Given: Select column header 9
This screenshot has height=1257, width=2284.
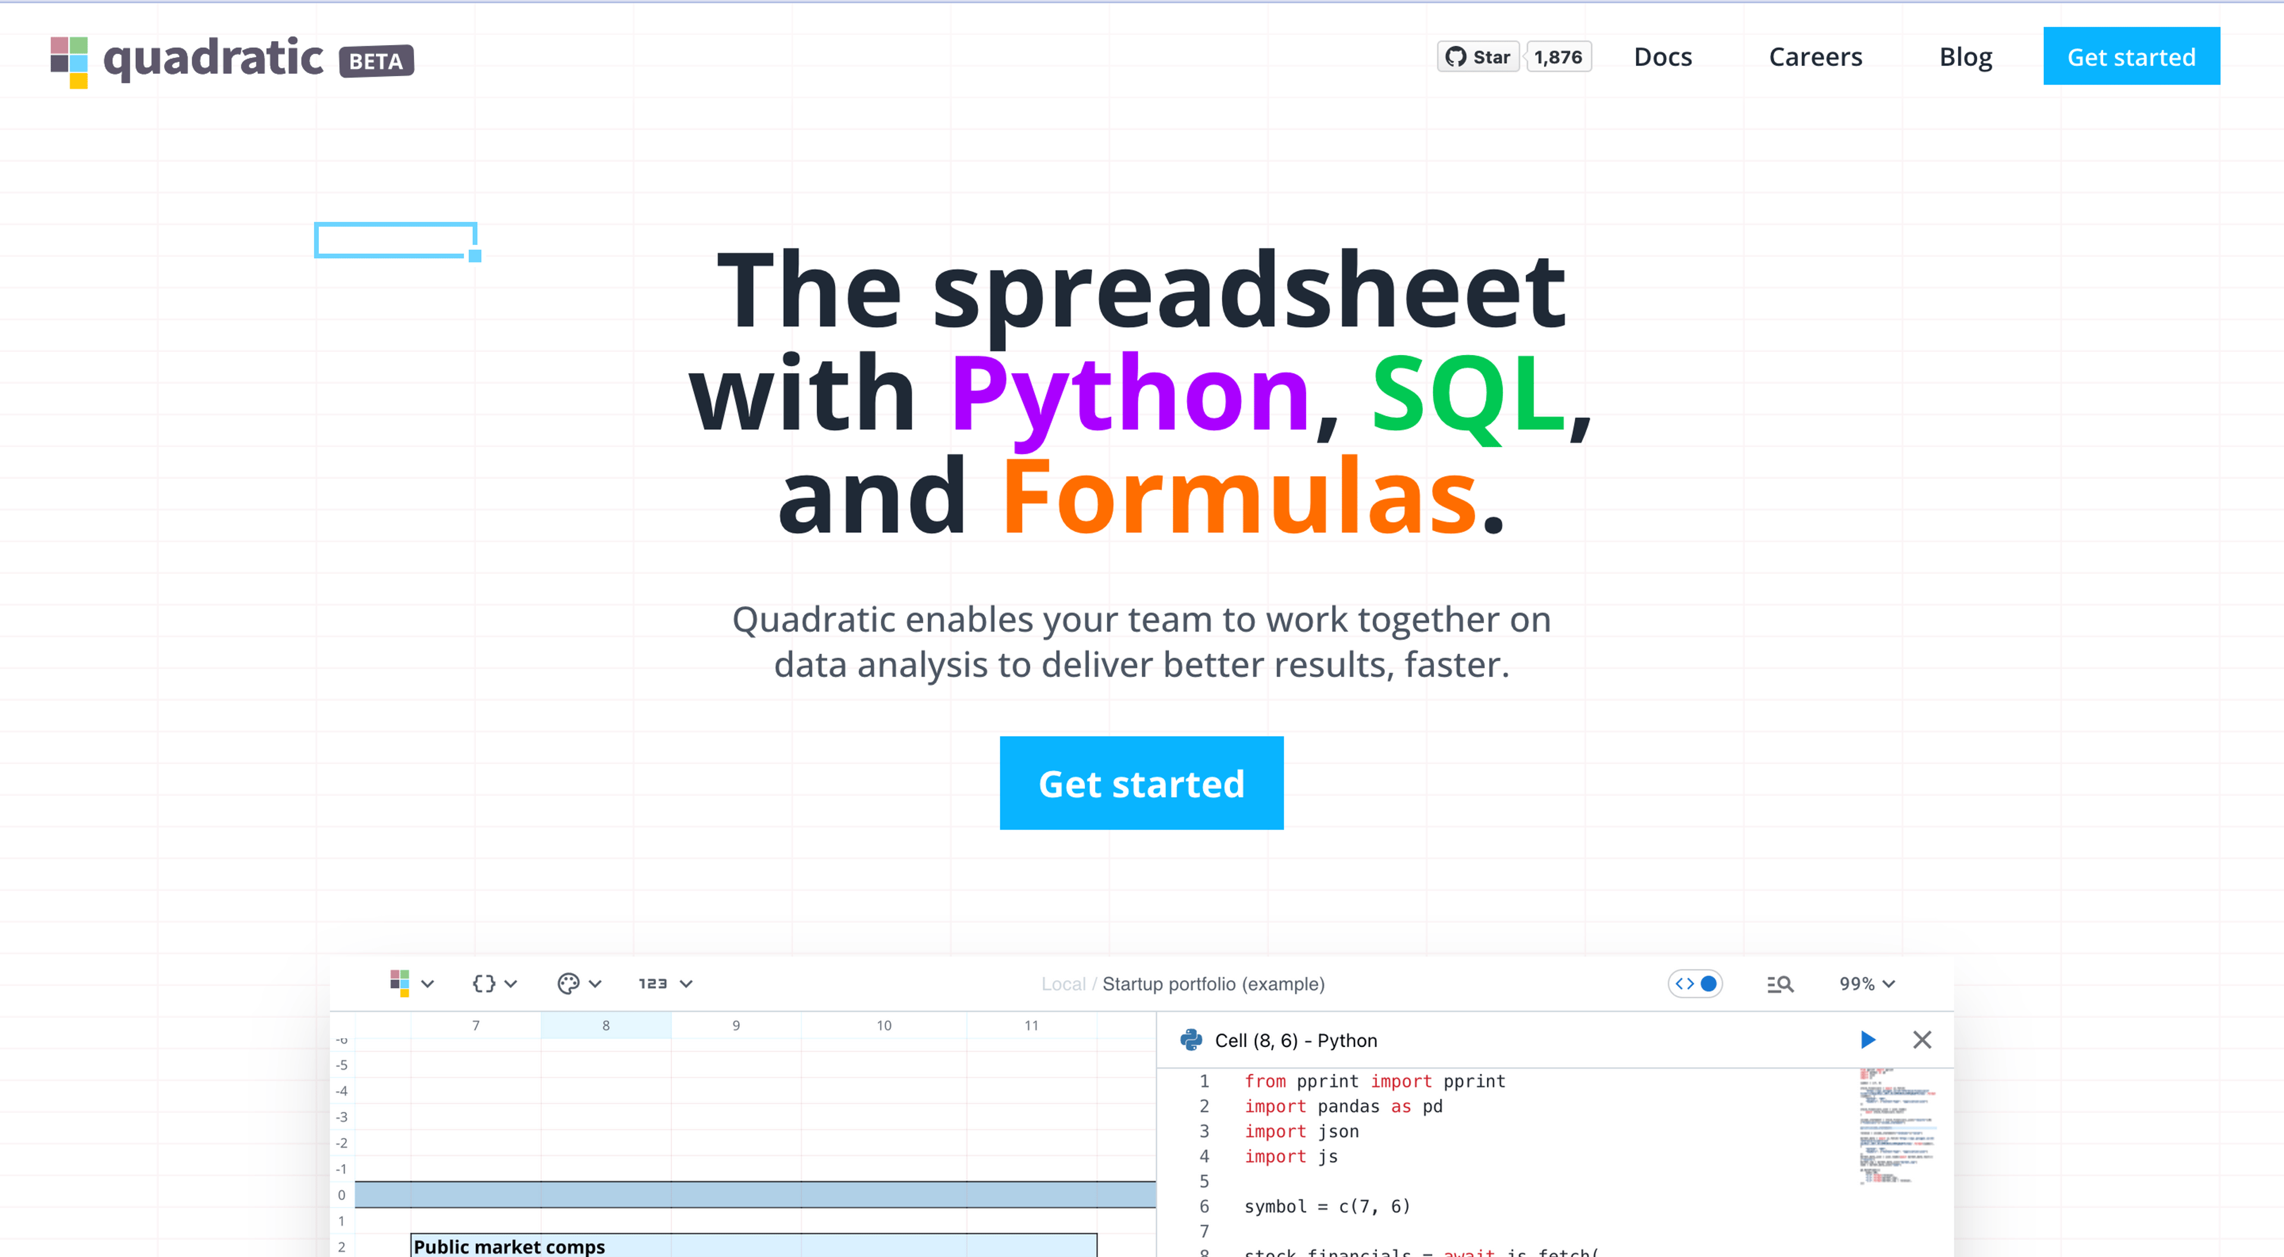Looking at the screenshot, I should coord(736,1026).
